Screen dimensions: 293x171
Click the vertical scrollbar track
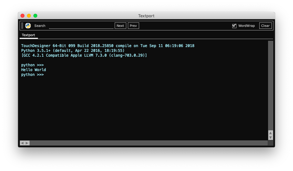coord(271,86)
